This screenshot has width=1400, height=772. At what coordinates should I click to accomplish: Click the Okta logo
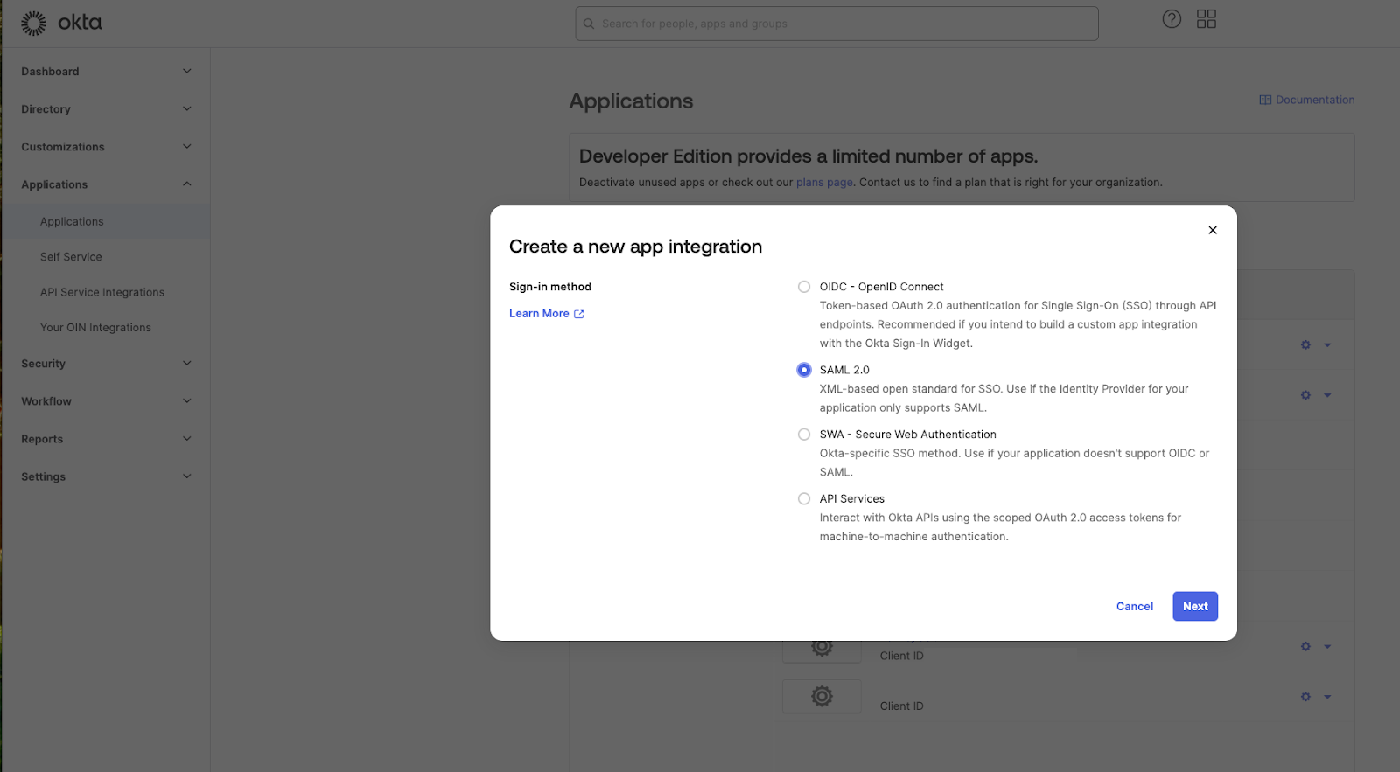(x=61, y=23)
